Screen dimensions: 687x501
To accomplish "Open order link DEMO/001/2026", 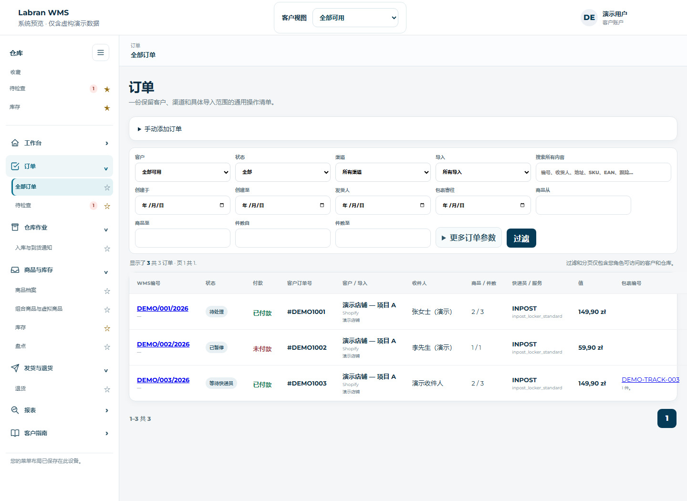I will click(163, 308).
